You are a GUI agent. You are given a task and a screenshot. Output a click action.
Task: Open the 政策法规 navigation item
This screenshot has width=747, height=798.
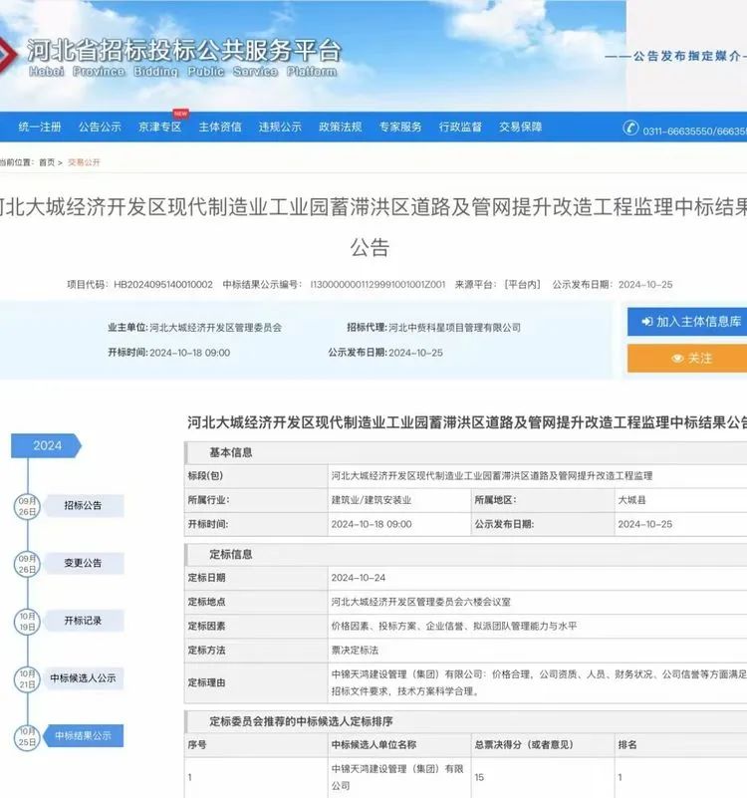pyautogui.click(x=340, y=128)
